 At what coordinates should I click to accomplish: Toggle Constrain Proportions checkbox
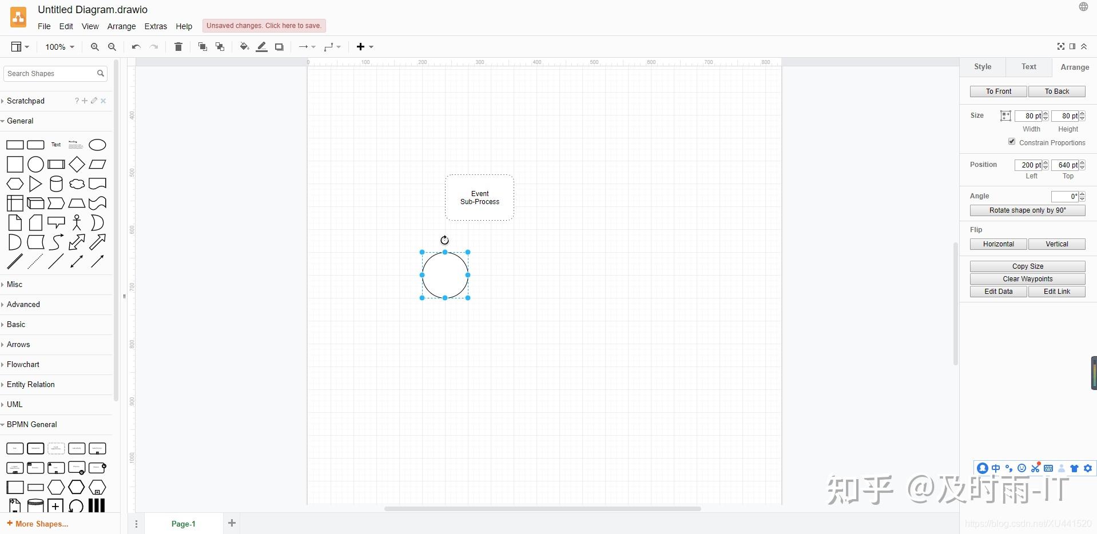1012,142
